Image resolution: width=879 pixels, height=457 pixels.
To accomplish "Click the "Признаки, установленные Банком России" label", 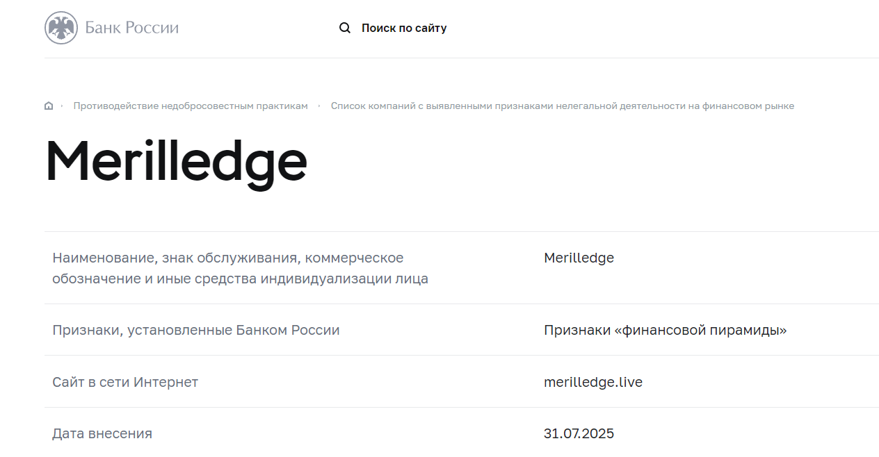I will (x=196, y=330).
